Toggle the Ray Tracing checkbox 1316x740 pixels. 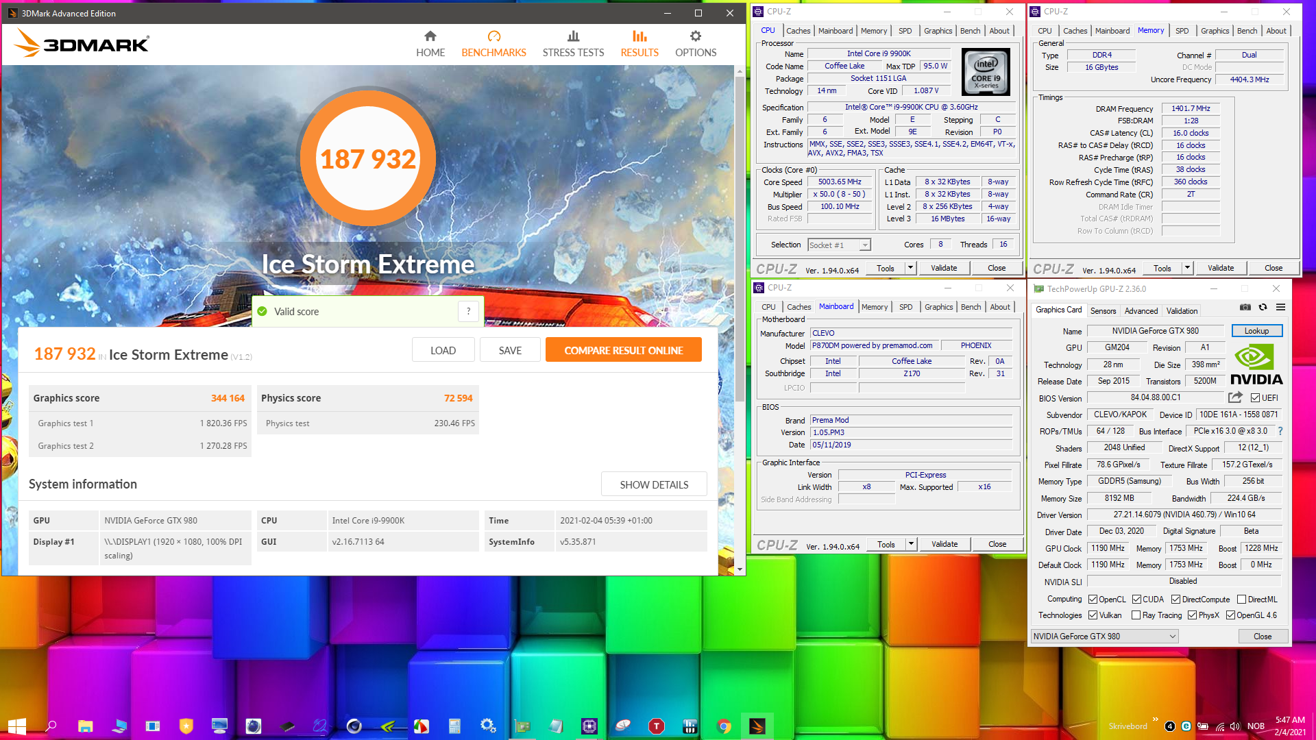pyautogui.click(x=1136, y=615)
